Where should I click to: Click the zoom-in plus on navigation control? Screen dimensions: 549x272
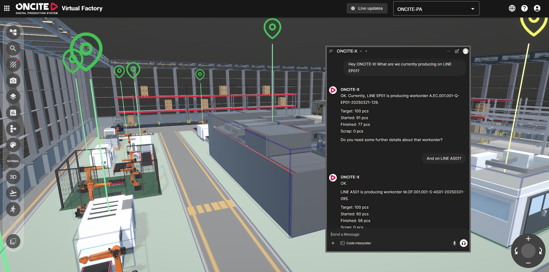pos(528,239)
